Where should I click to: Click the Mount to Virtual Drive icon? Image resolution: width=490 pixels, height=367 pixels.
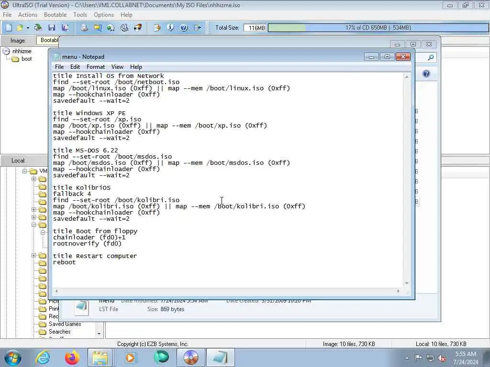click(124, 28)
